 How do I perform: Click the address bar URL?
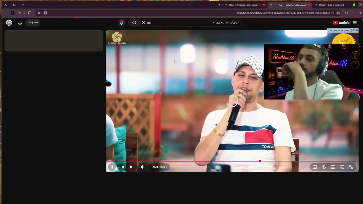(x=285, y=13)
